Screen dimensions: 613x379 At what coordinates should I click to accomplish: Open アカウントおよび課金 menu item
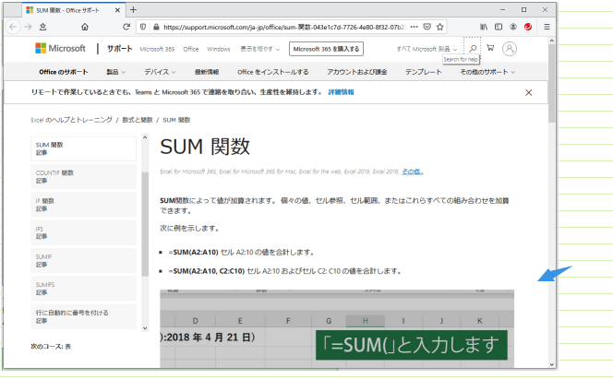pos(357,72)
